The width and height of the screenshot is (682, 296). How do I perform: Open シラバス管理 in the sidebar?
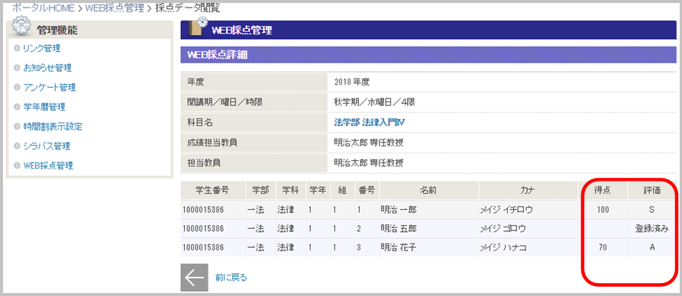coord(46,146)
